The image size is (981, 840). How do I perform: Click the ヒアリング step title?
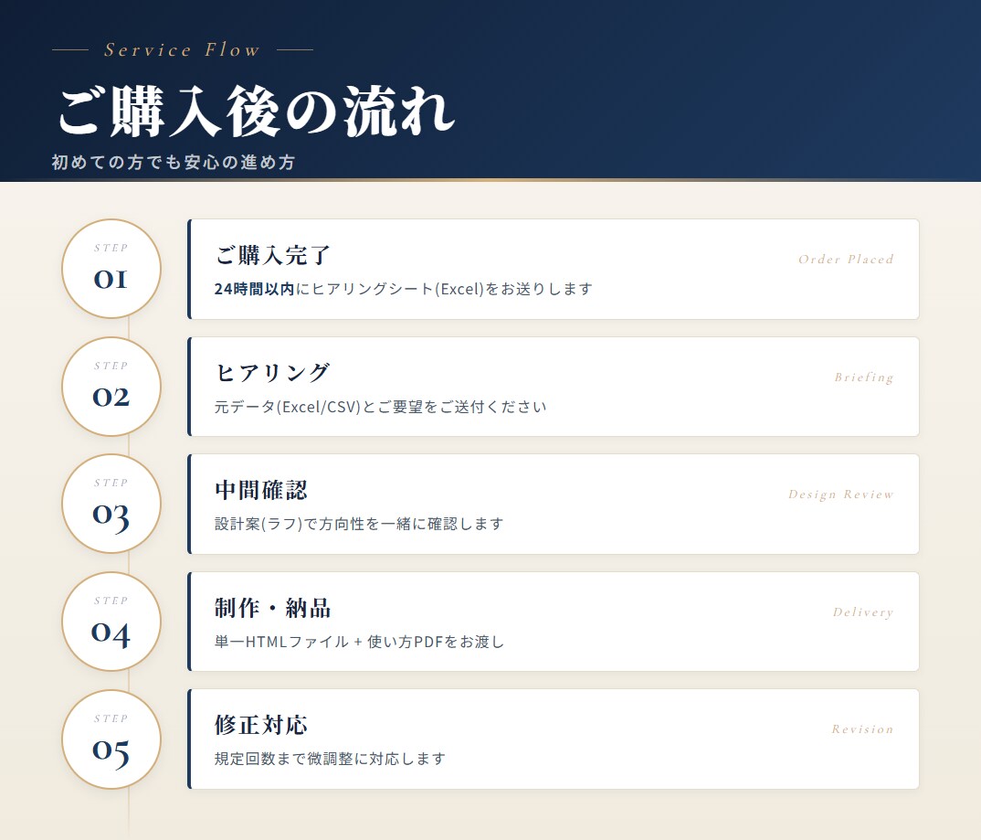273,372
